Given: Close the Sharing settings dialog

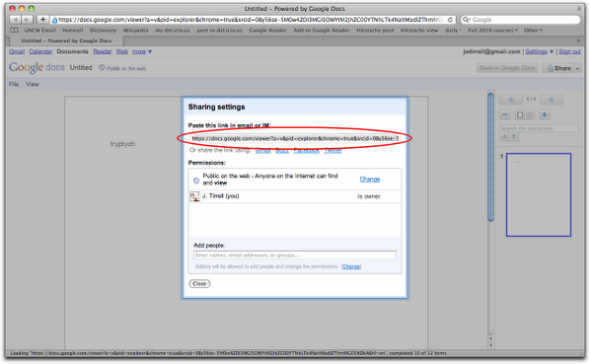Looking at the screenshot, I should tap(199, 284).
